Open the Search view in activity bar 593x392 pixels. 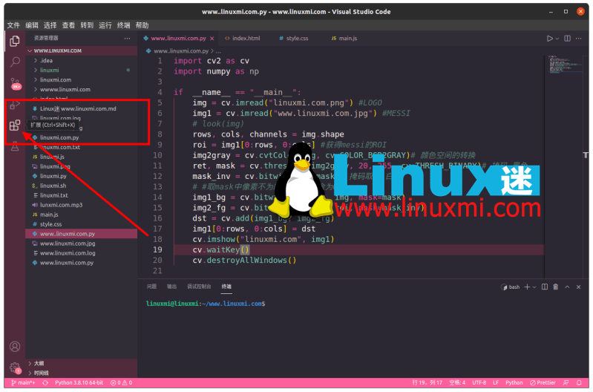(x=15, y=62)
